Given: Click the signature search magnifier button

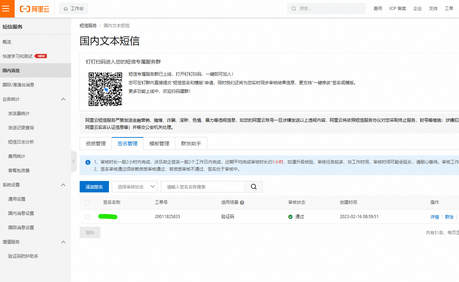Looking at the screenshot, I should tap(254, 187).
